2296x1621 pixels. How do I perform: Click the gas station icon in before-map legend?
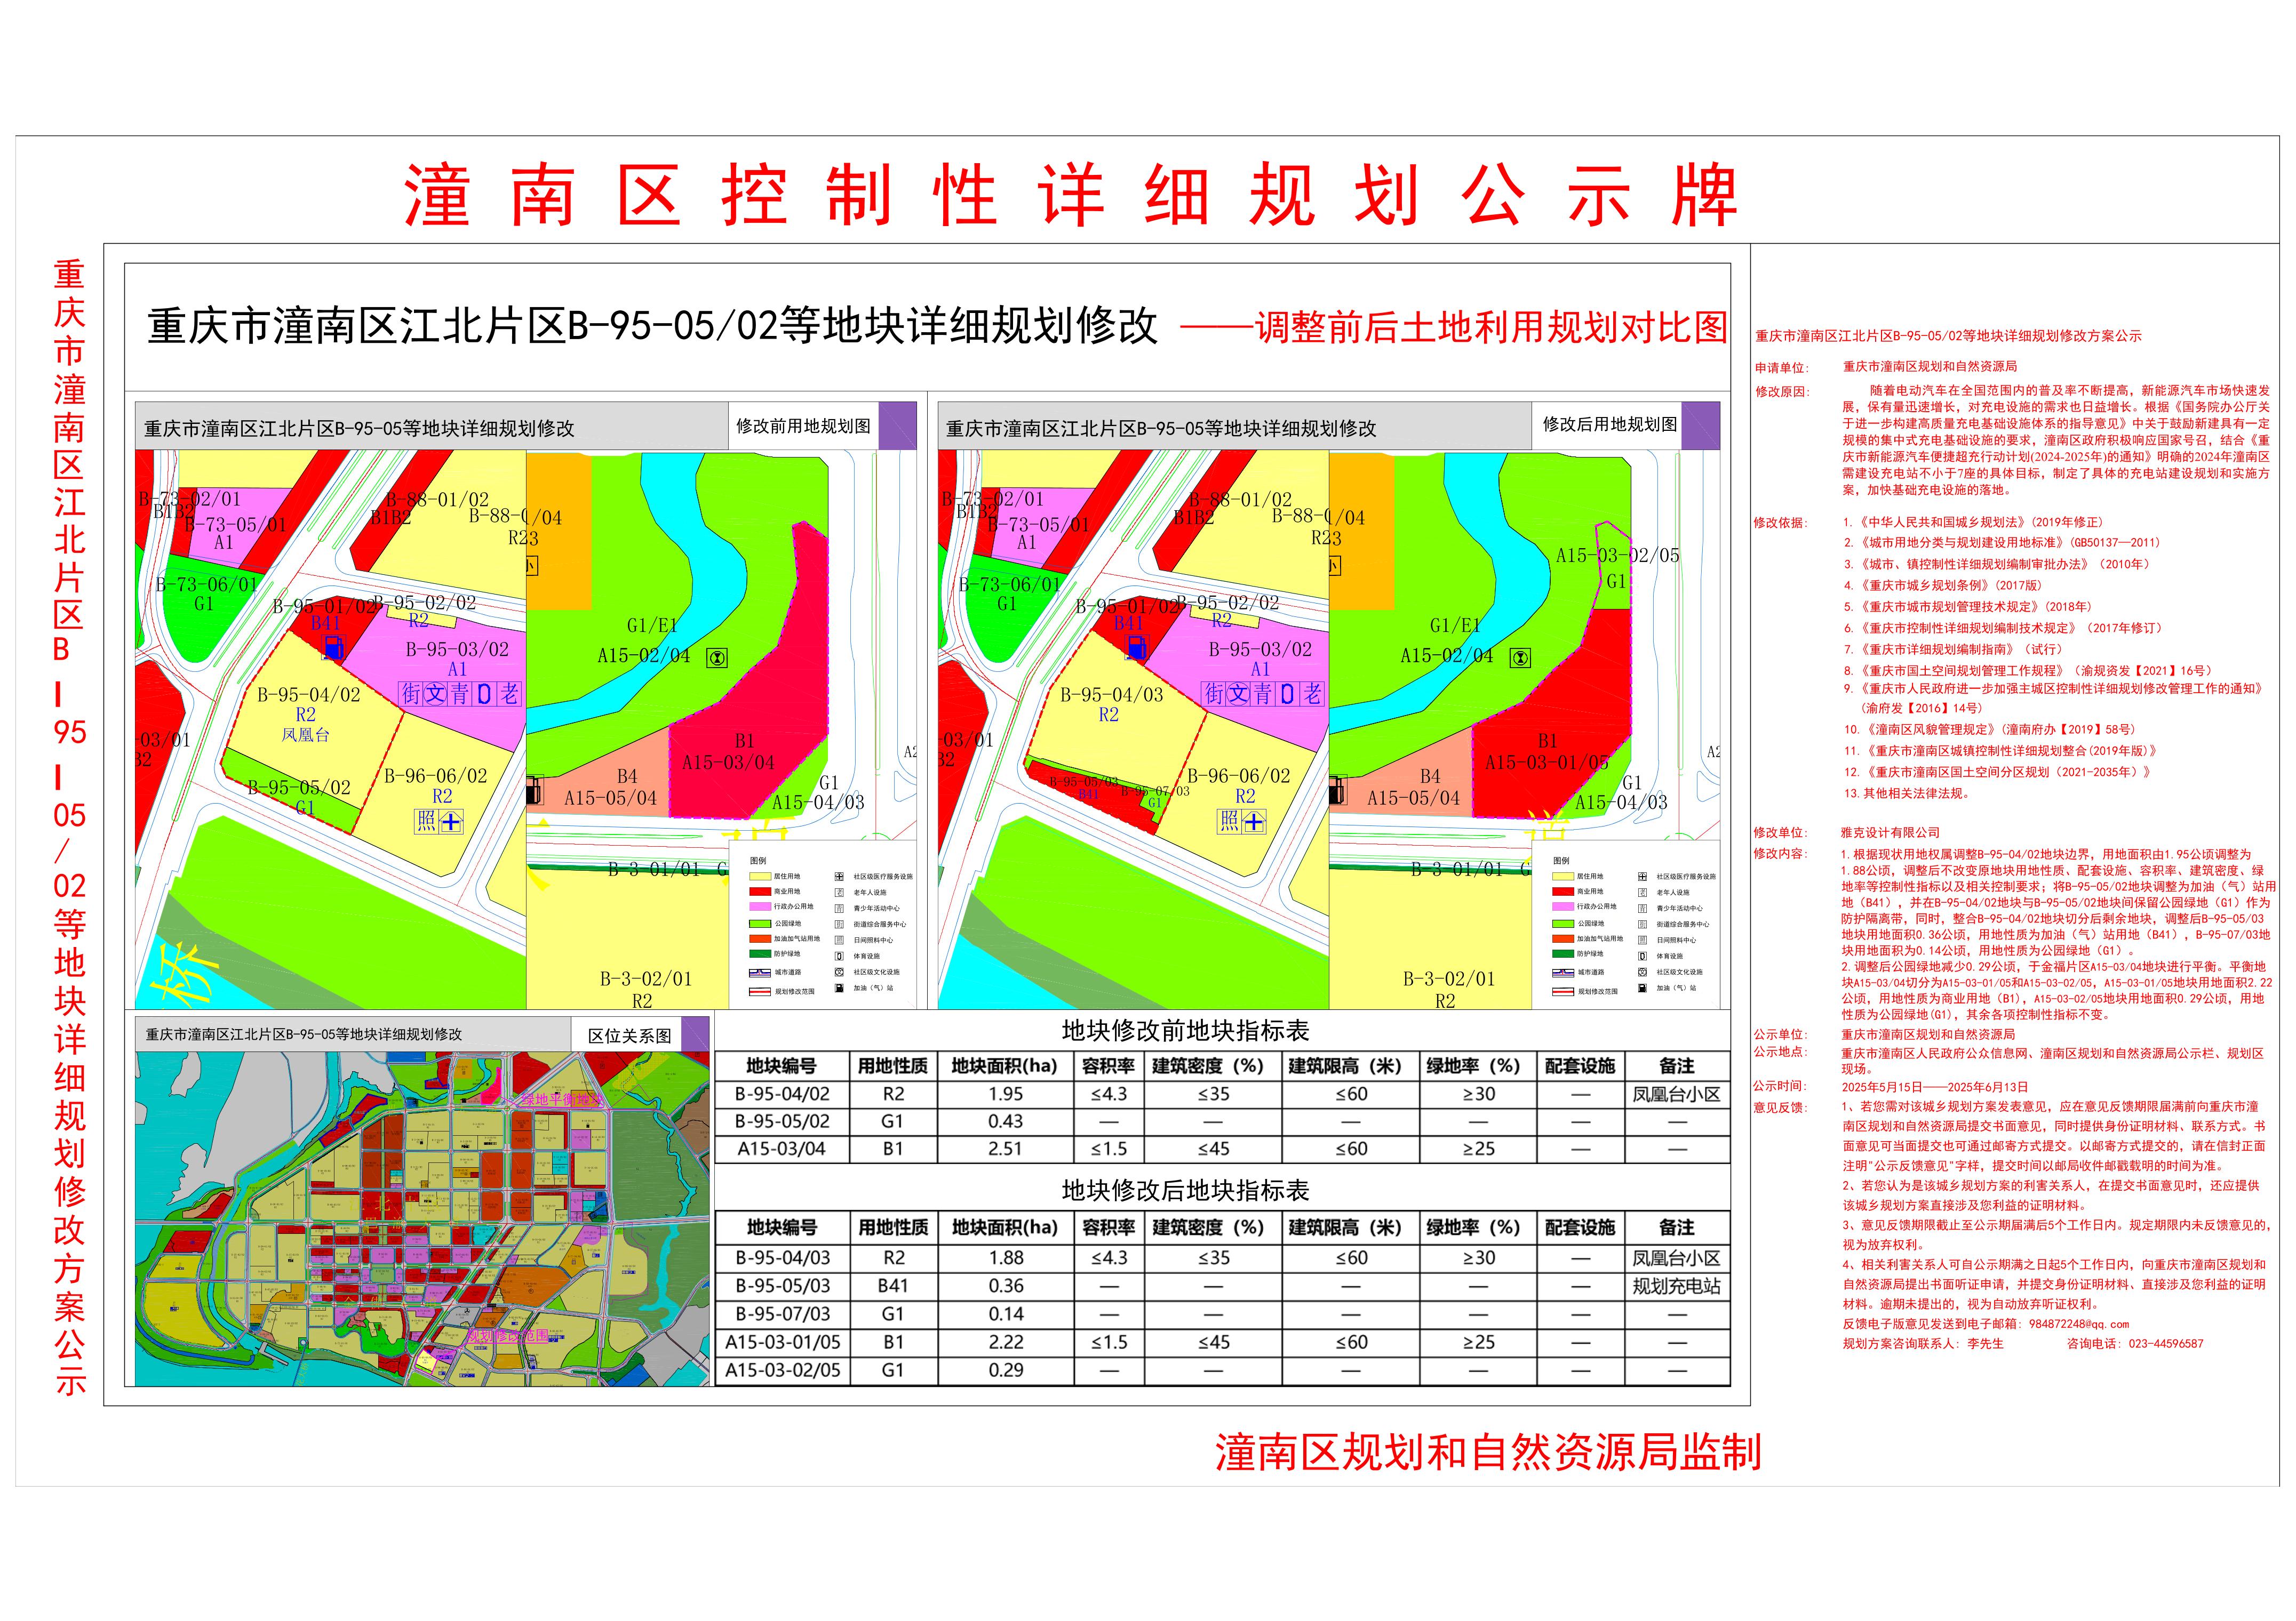(839, 989)
